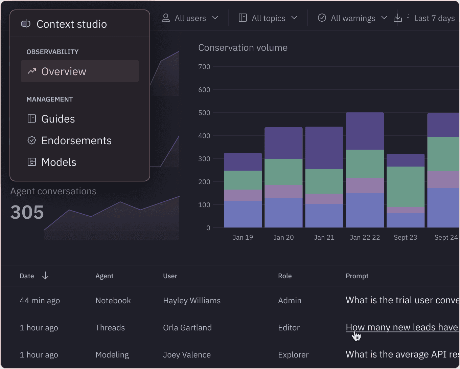This screenshot has height=369, width=460.
Task: Click the Models document icon
Action: pos(32,162)
